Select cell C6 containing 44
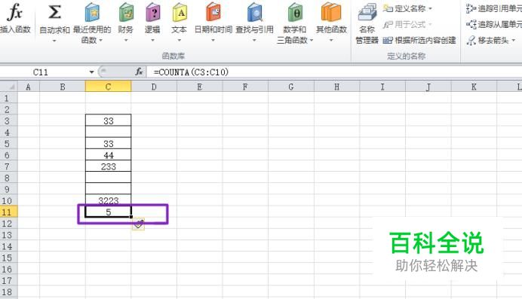Image resolution: width=522 pixels, height=299 pixels. click(108, 155)
